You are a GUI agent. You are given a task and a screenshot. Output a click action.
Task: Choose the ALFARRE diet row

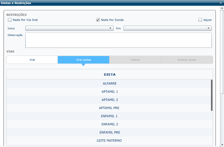[x=110, y=83]
